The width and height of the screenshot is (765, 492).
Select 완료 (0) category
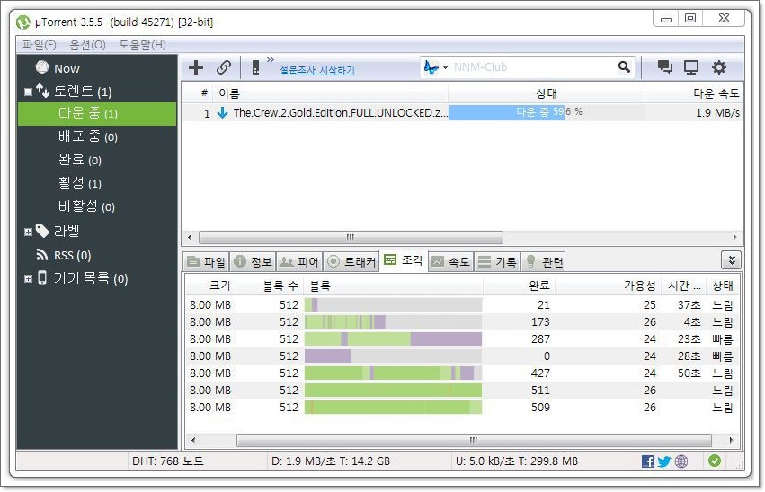[x=79, y=160]
